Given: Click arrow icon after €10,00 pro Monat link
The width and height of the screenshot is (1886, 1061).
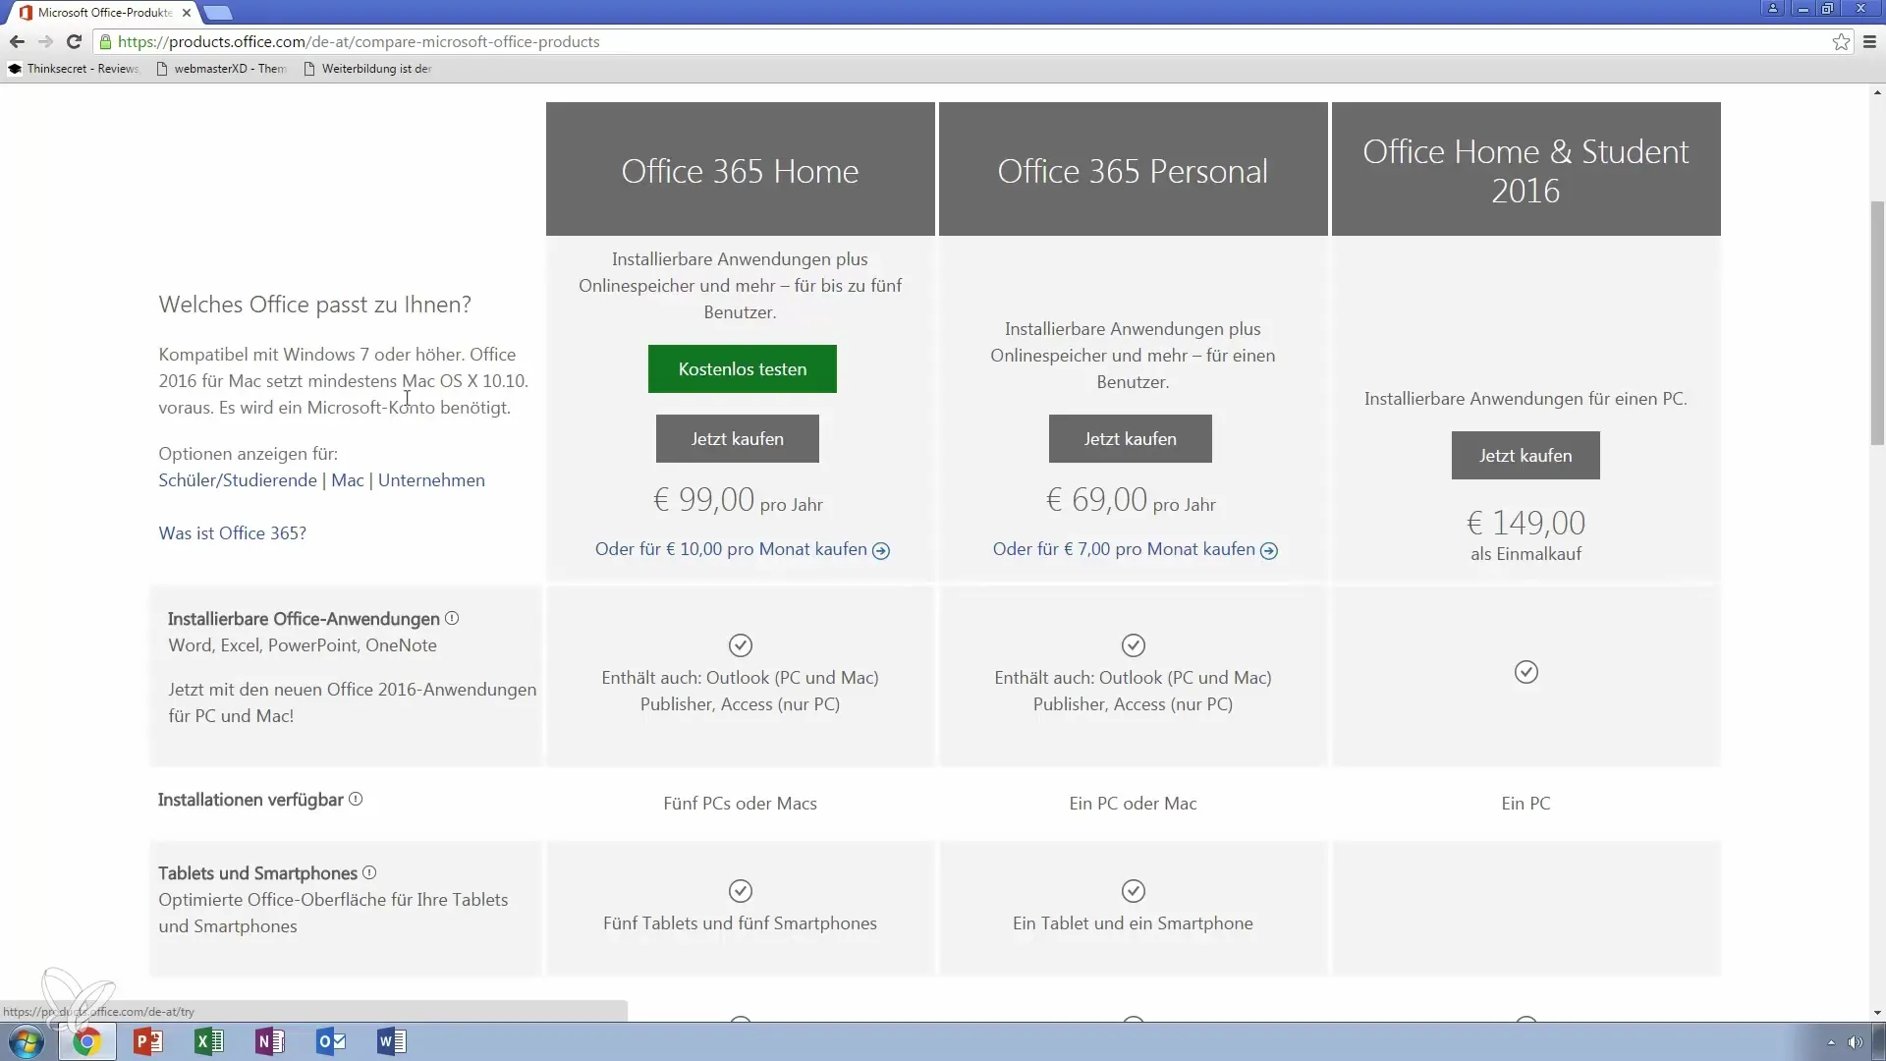Looking at the screenshot, I should tap(881, 551).
